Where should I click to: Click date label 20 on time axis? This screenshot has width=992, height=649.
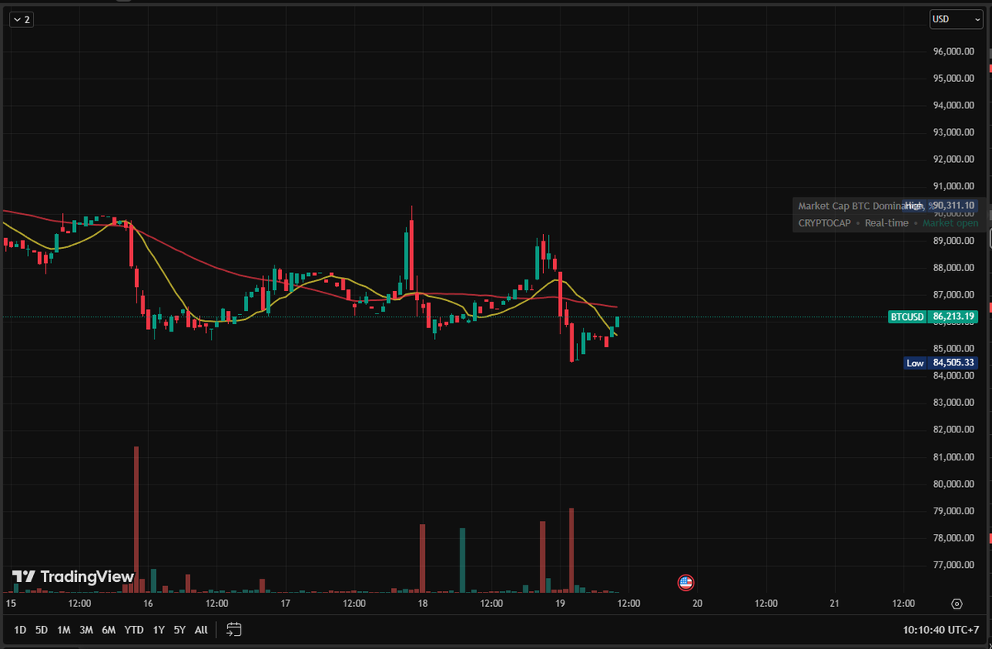tap(697, 604)
